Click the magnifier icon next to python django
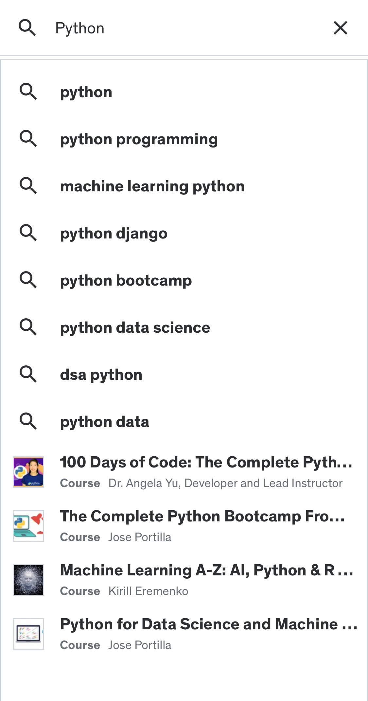 (28, 233)
